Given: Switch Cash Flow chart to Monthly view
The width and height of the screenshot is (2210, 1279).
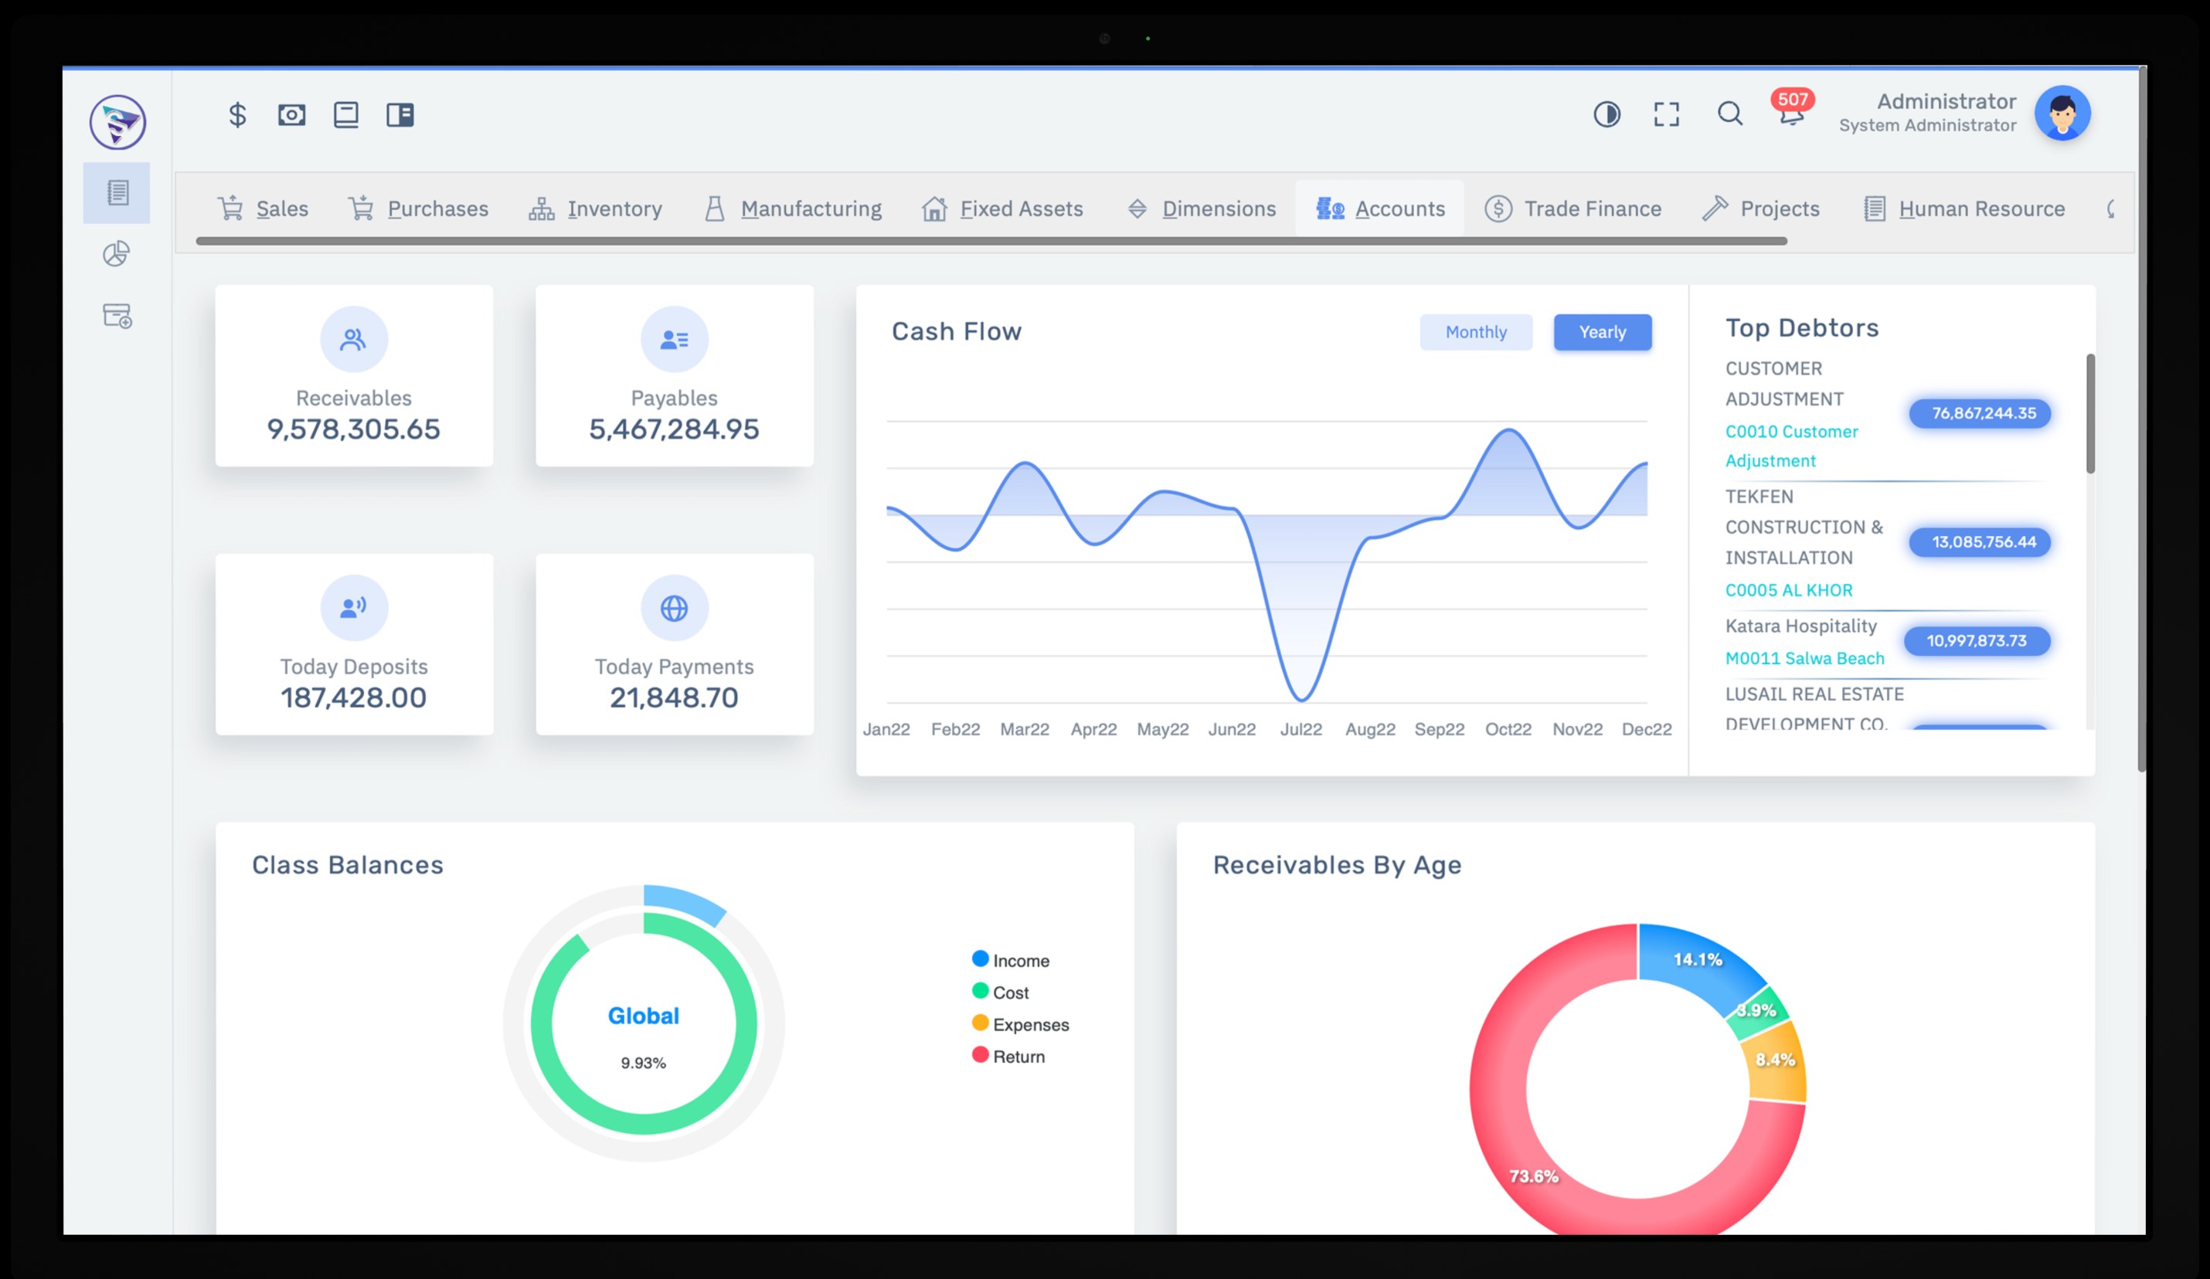Looking at the screenshot, I should 1476,332.
